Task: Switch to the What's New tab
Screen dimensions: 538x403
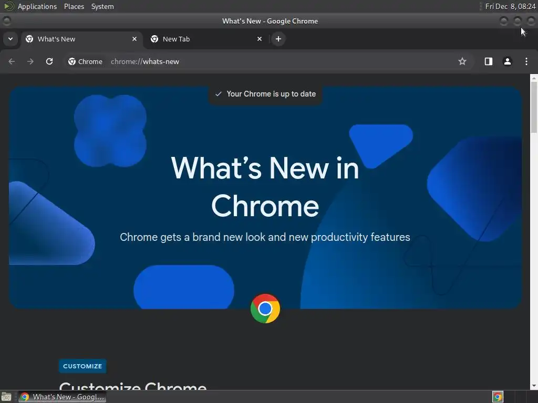Action: click(x=81, y=39)
